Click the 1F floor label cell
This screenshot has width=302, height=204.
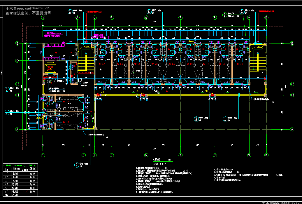tap(6, 174)
